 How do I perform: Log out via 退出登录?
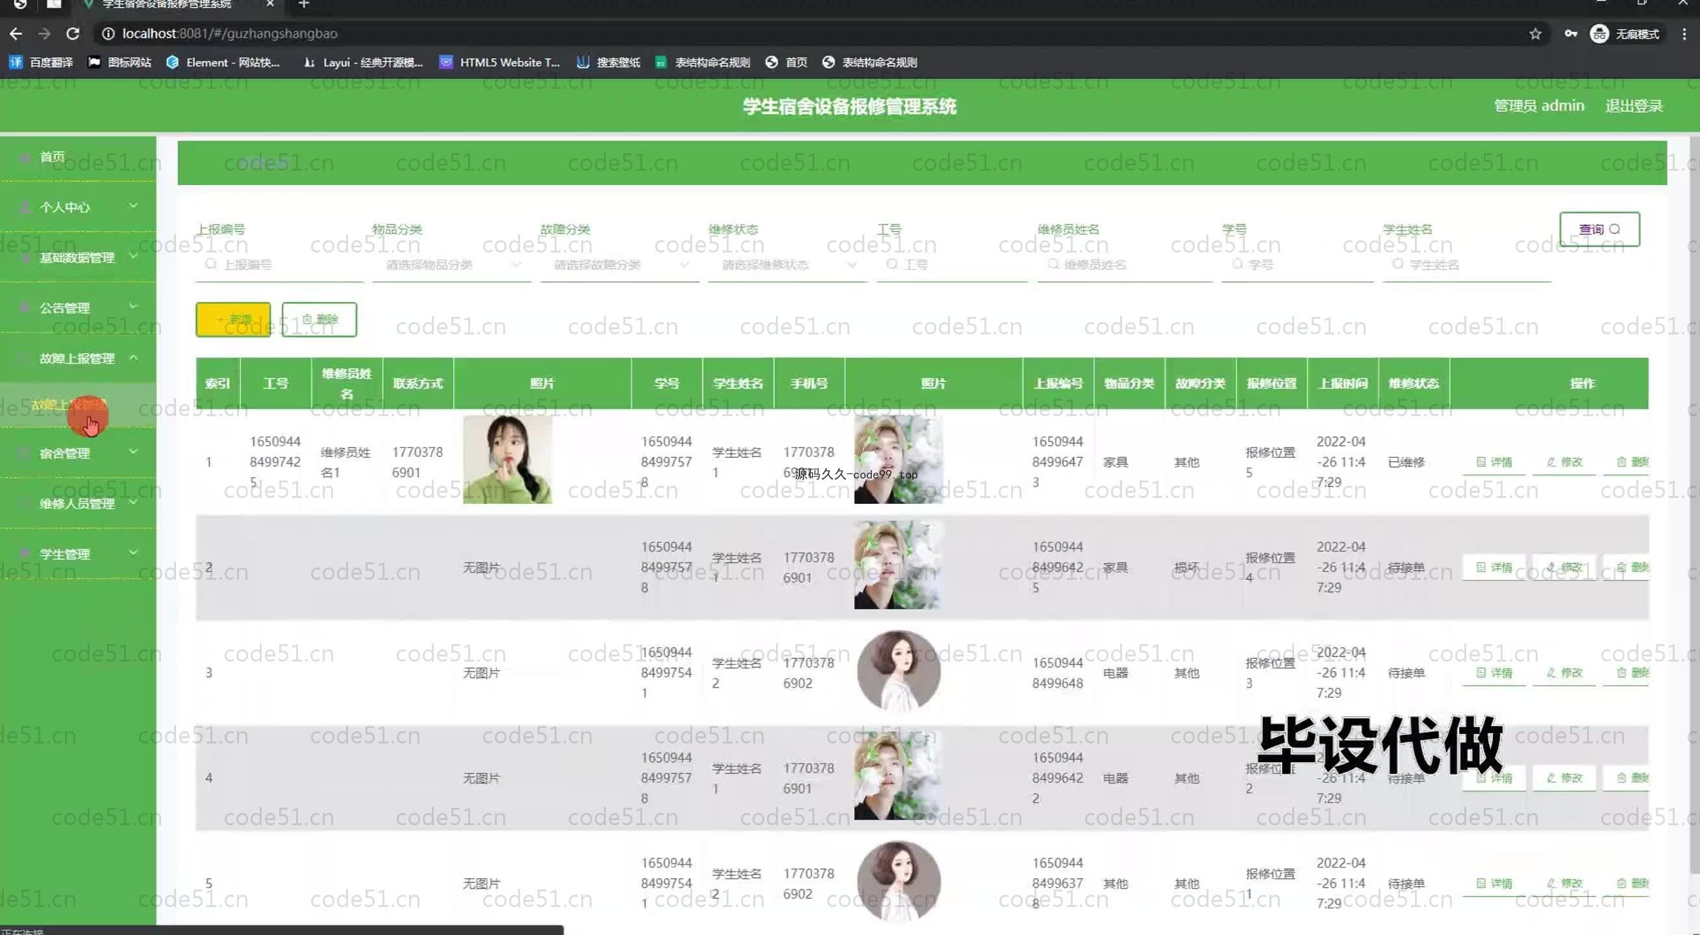(x=1633, y=106)
